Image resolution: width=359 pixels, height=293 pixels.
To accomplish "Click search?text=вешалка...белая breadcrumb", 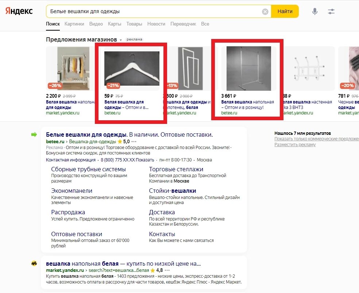I will pyautogui.click(x=119, y=270).
